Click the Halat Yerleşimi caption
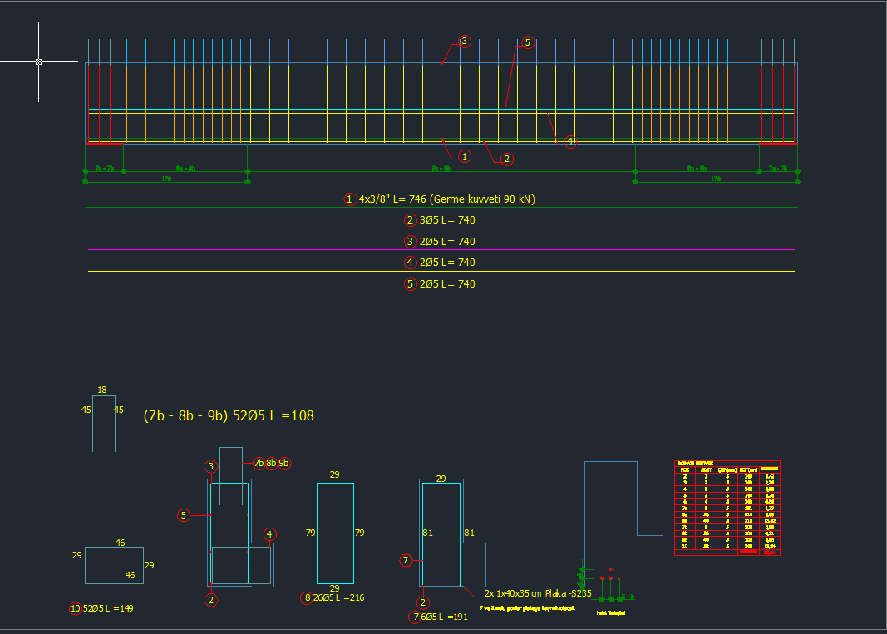The height and width of the screenshot is (634, 887). [611, 613]
